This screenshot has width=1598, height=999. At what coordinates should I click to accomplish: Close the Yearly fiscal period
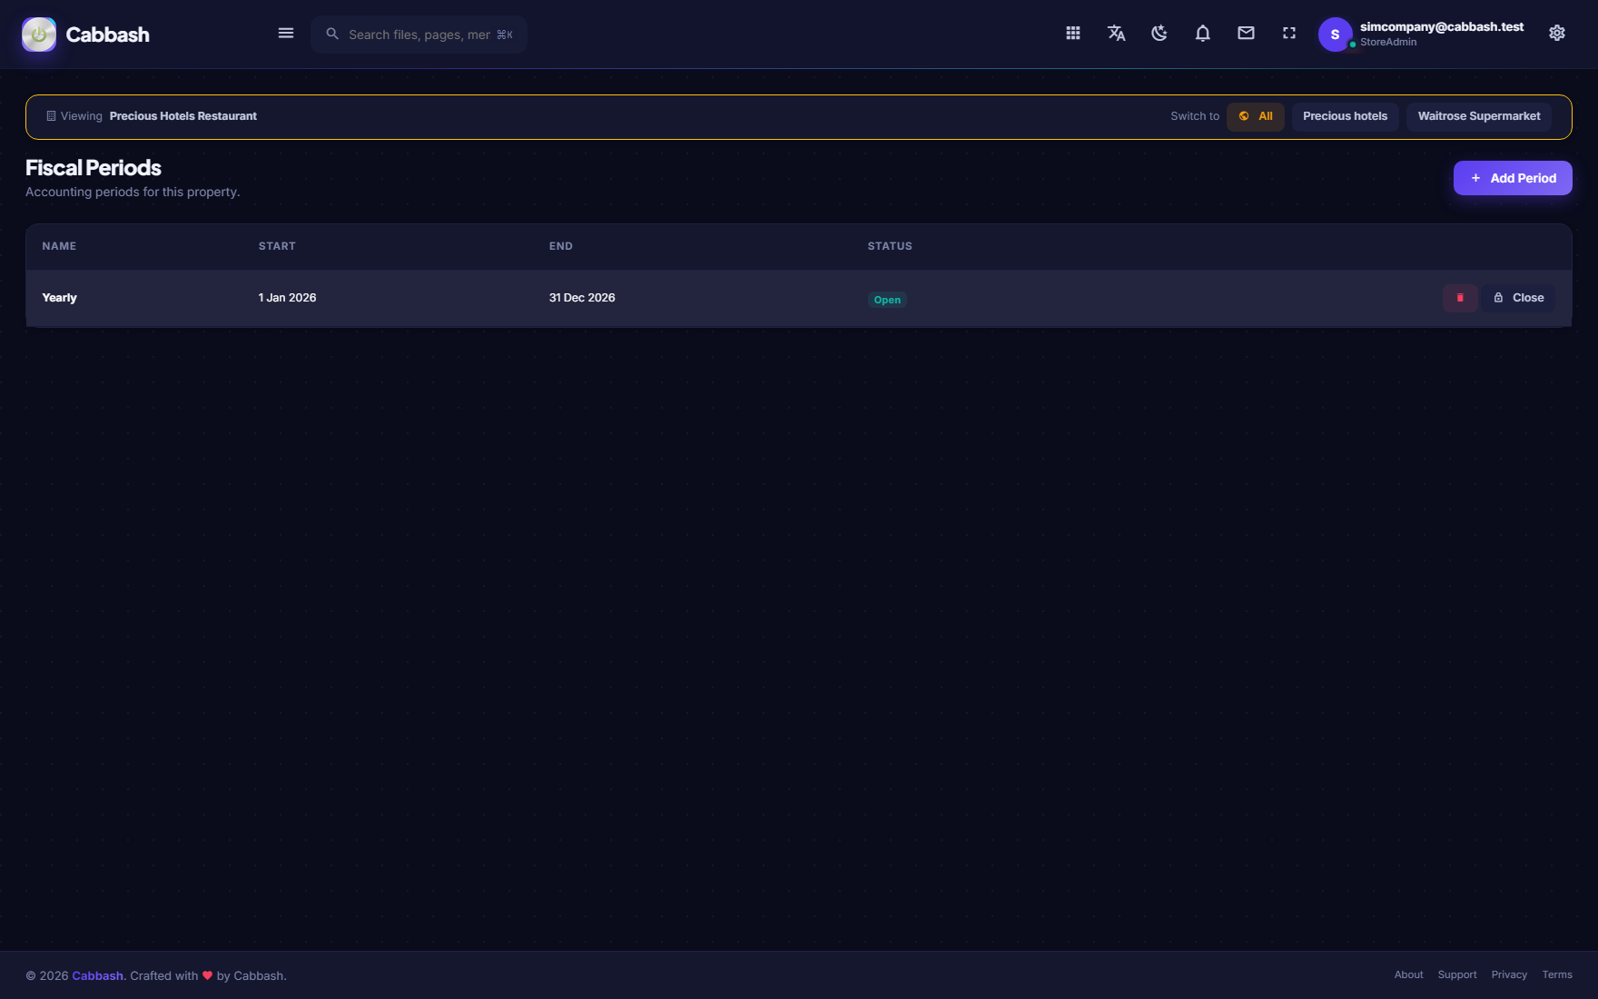tap(1519, 298)
